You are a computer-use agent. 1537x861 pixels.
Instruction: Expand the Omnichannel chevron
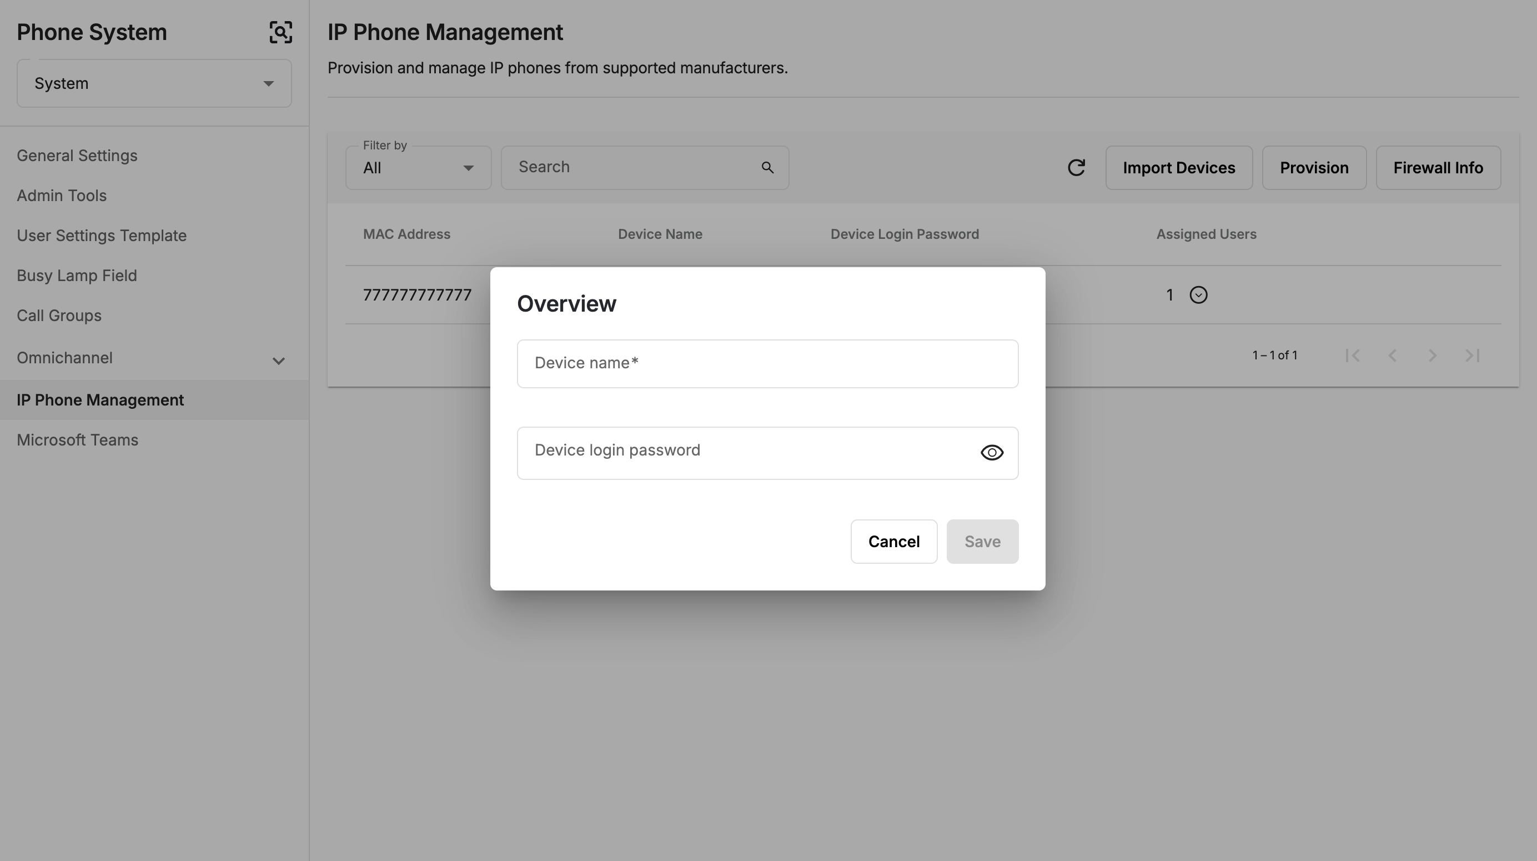tap(278, 361)
